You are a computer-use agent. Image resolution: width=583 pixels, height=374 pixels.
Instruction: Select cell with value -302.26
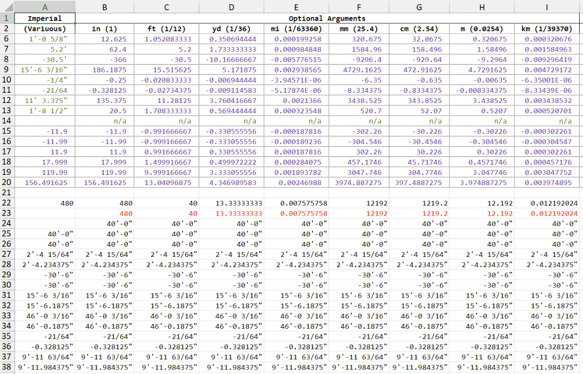tap(359, 131)
